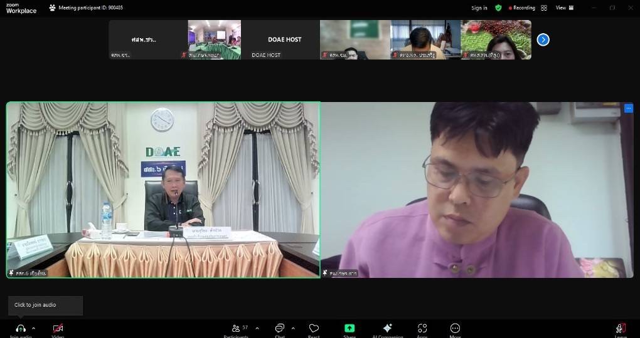Click the Recording indicator
The image size is (640, 338).
tap(521, 8)
